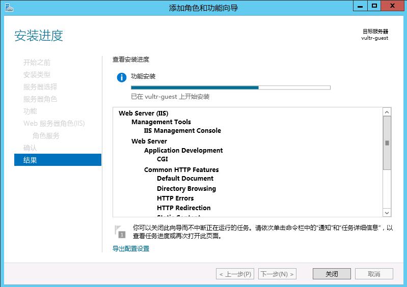Click the feature list scrollbar thumb
The width and height of the screenshot is (407, 287).
click(x=387, y=143)
